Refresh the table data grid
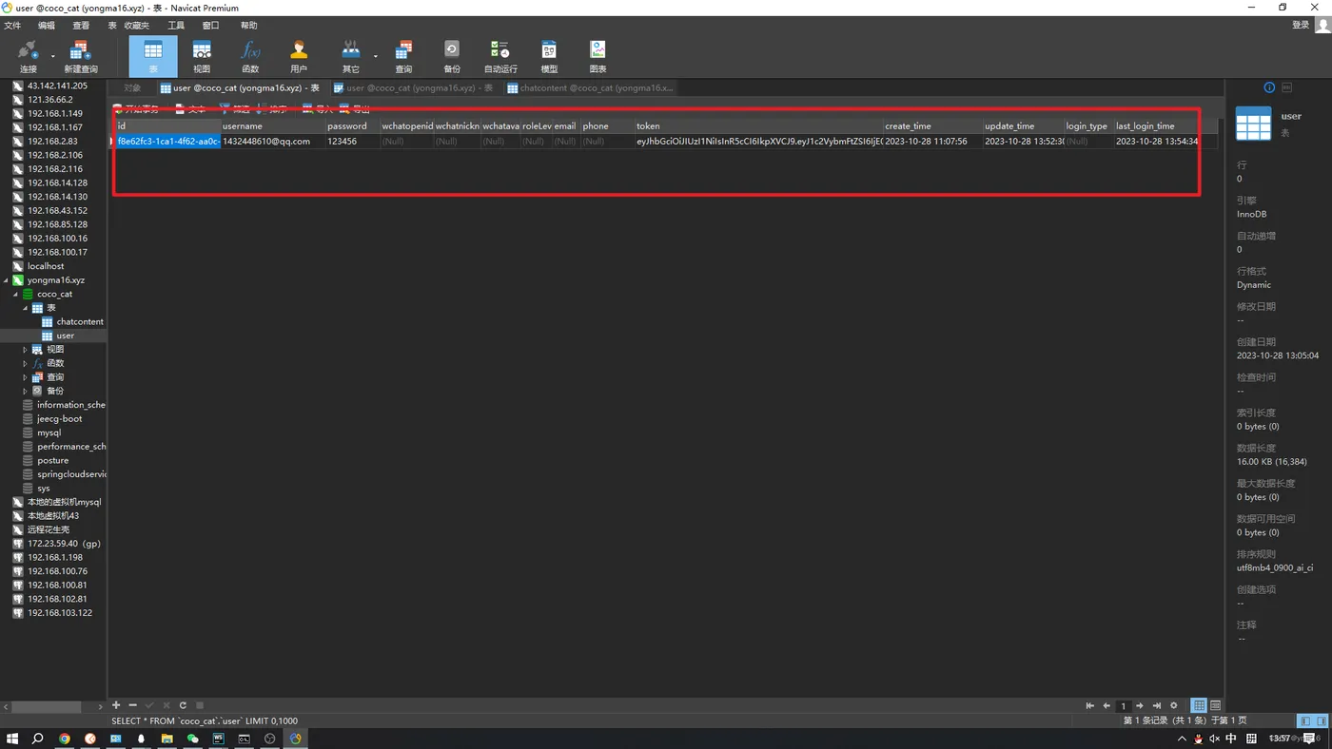1332x749 pixels. point(183,705)
